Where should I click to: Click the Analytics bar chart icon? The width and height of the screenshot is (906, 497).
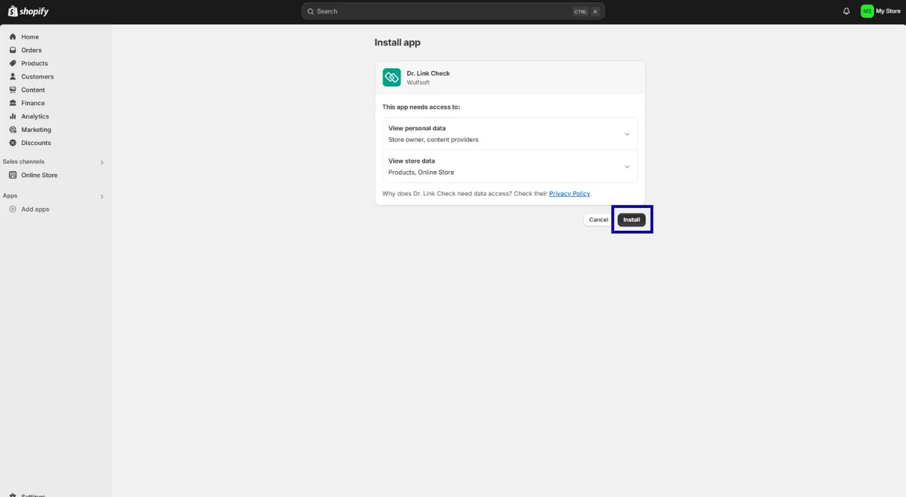click(x=13, y=116)
